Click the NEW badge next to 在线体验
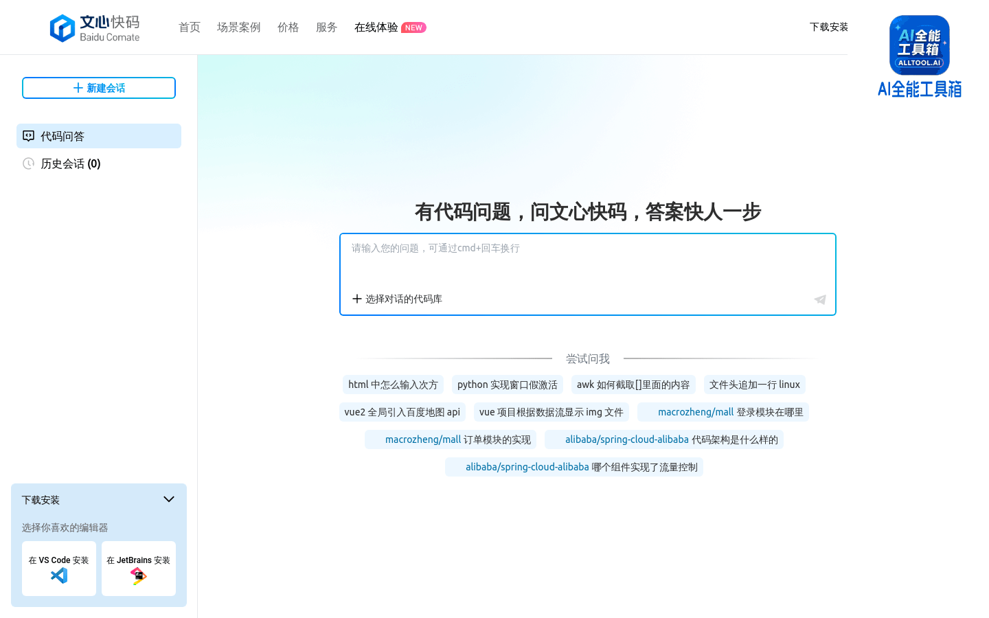Viewport: 989px width, 618px height. pos(413,27)
